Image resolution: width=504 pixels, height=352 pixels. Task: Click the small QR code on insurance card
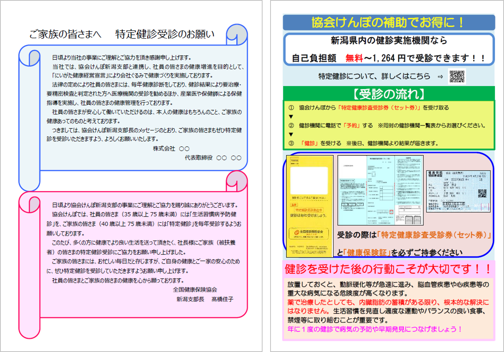(x=482, y=193)
